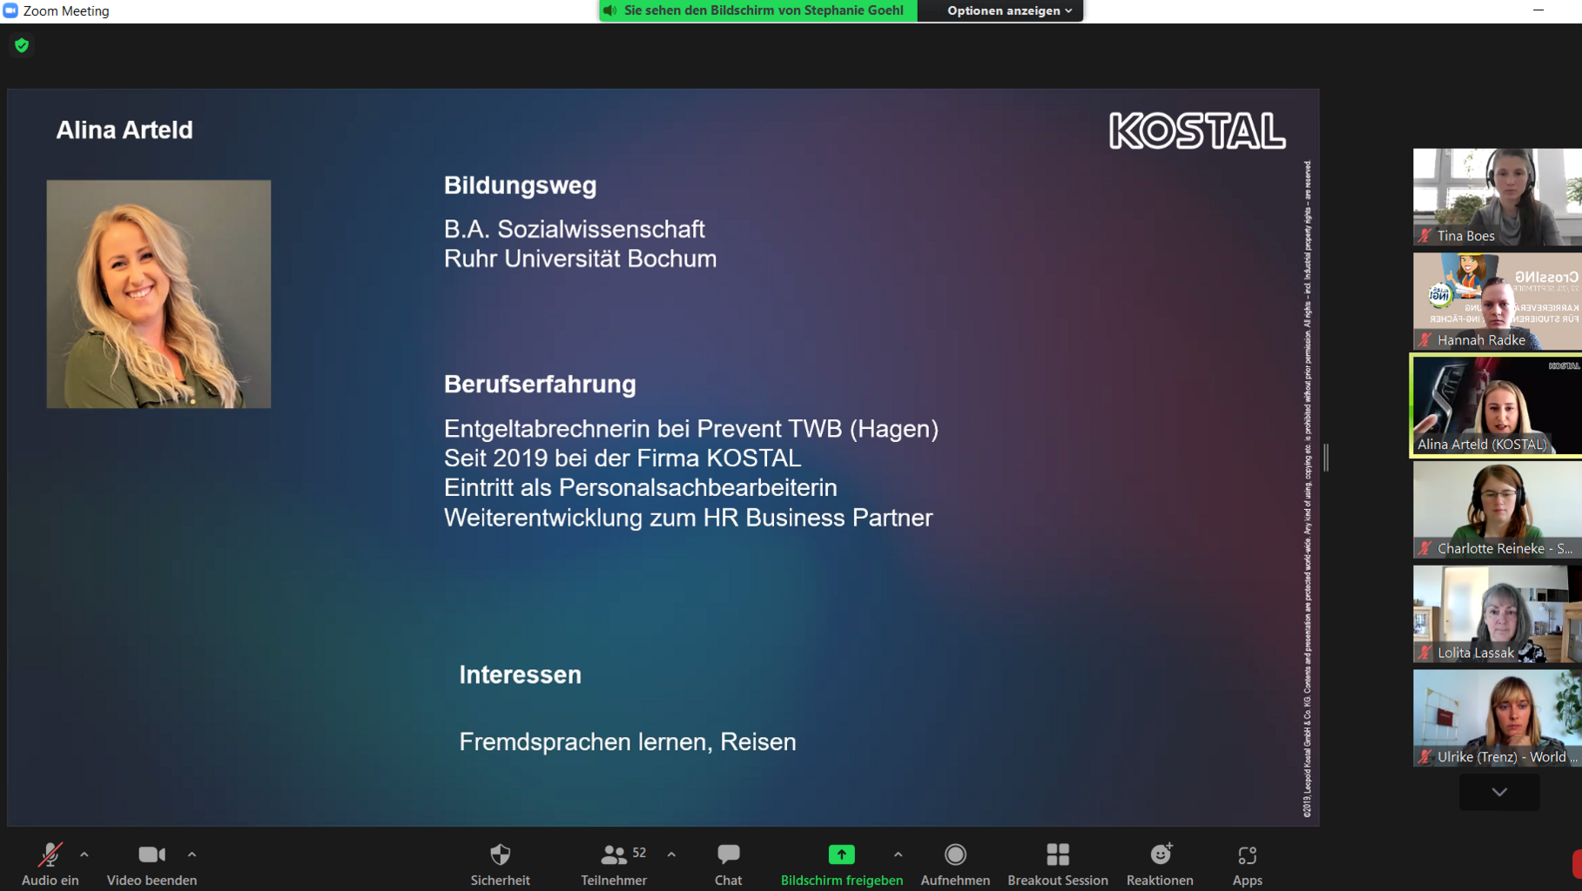Select Tina Boes video thumbnail
The height and width of the screenshot is (891, 1582).
click(1497, 197)
